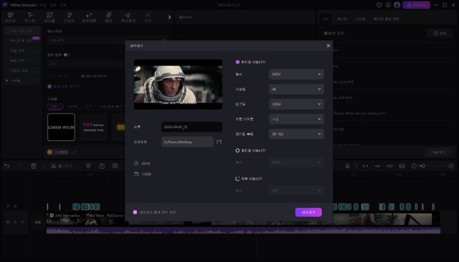Open the format dropdown showing MOV
The image size is (459, 262).
pyautogui.click(x=296, y=74)
